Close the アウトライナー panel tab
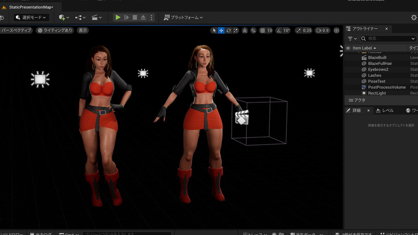 pyautogui.click(x=386, y=29)
